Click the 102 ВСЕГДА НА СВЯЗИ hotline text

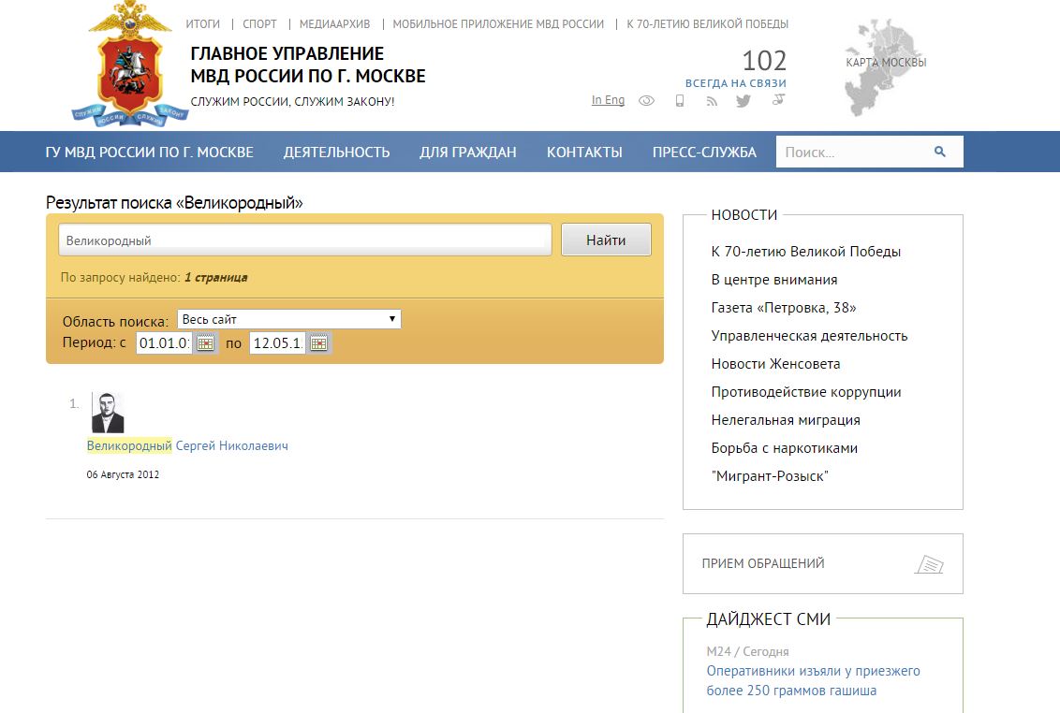click(735, 69)
